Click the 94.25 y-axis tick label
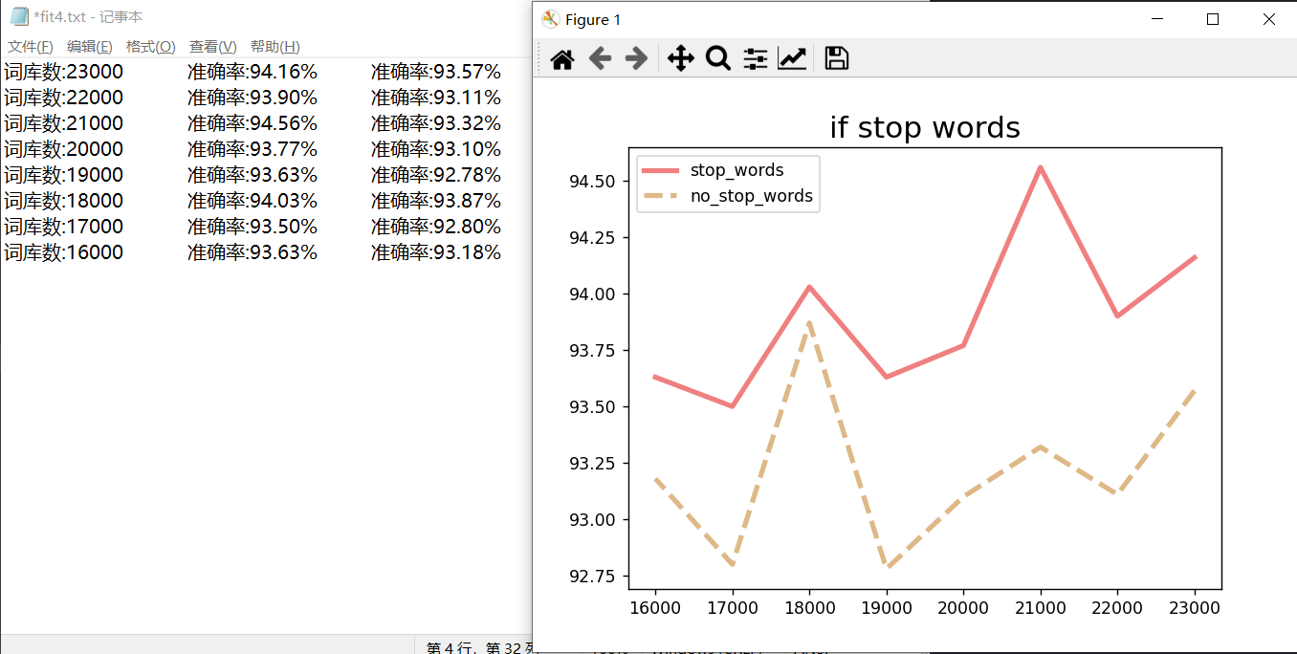The width and height of the screenshot is (1297, 654). (x=594, y=238)
